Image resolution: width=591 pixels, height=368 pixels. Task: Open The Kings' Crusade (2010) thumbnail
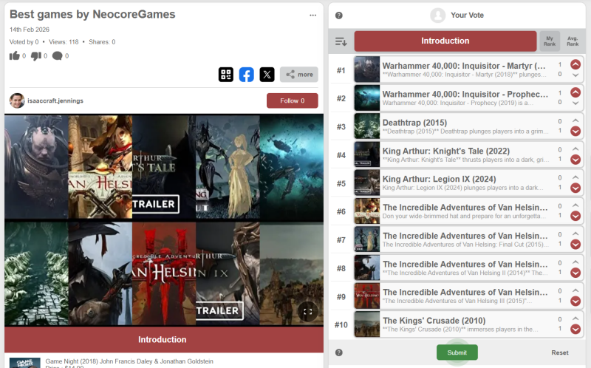coord(367,324)
